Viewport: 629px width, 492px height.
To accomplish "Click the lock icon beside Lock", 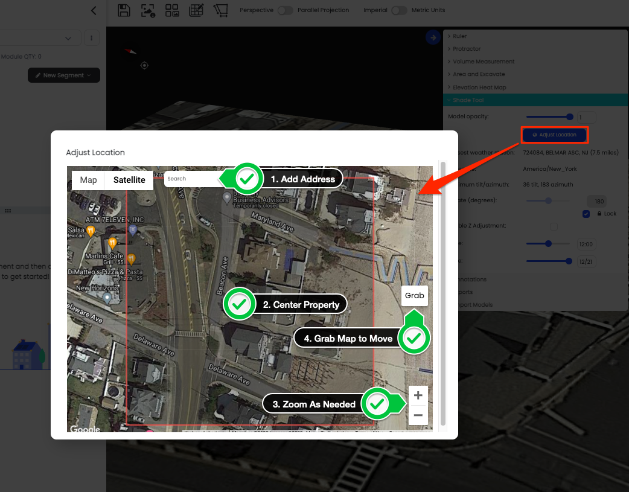I will (x=599, y=214).
